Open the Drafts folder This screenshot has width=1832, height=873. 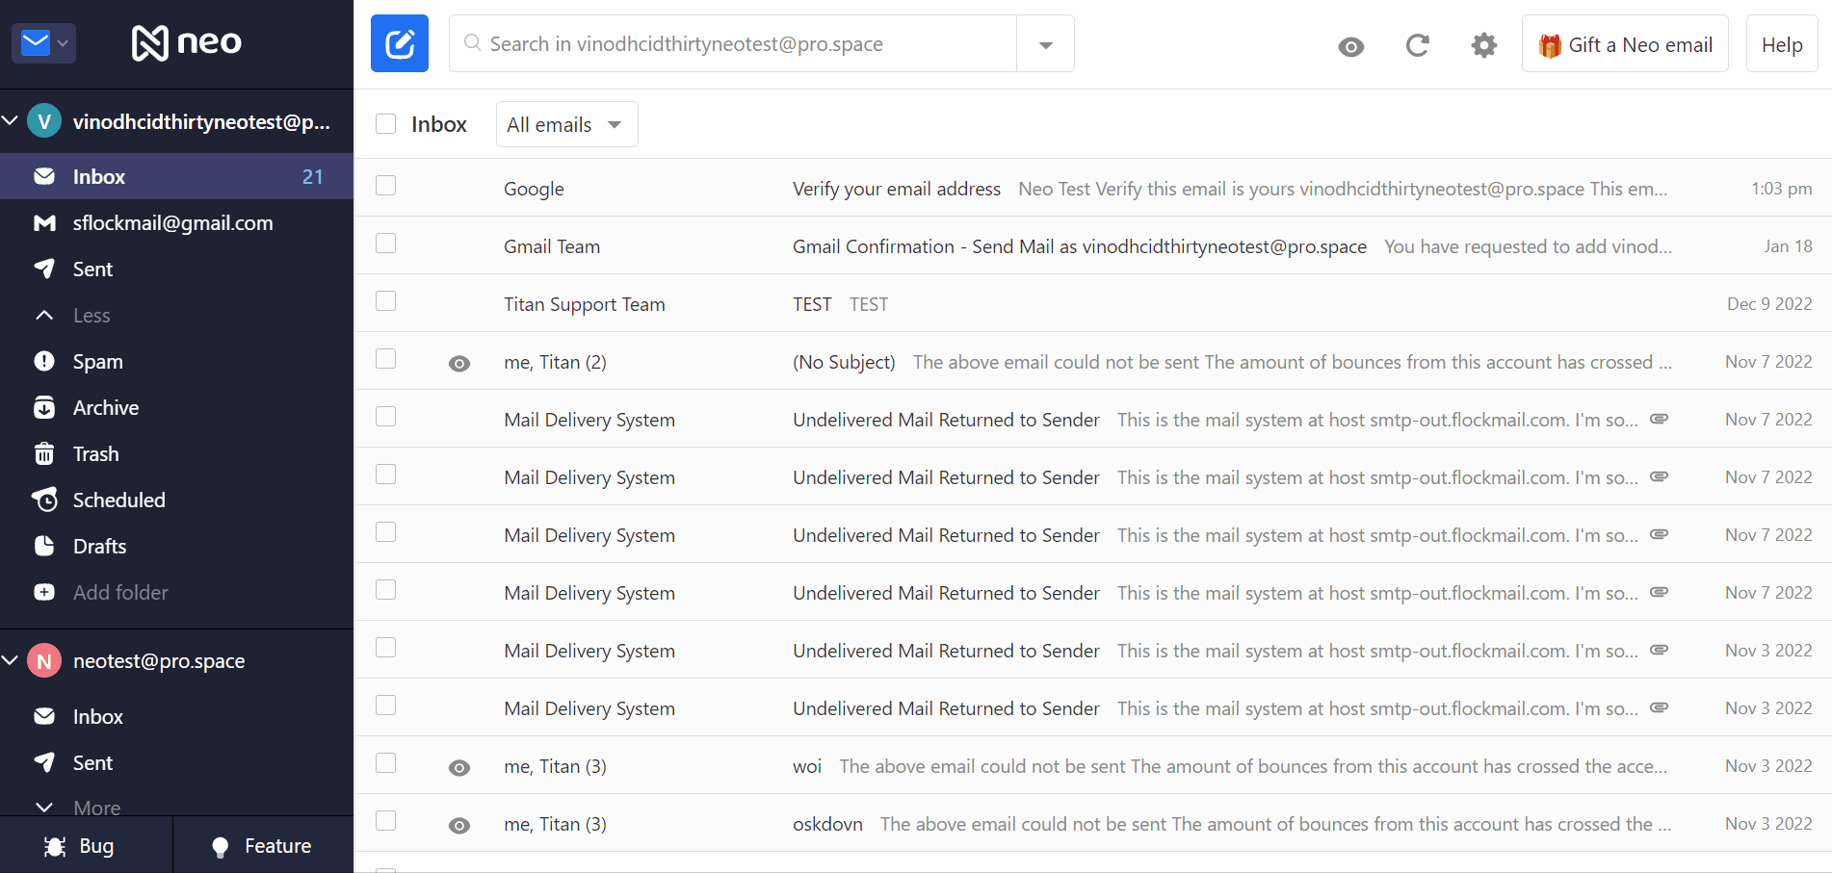[x=177, y=546]
